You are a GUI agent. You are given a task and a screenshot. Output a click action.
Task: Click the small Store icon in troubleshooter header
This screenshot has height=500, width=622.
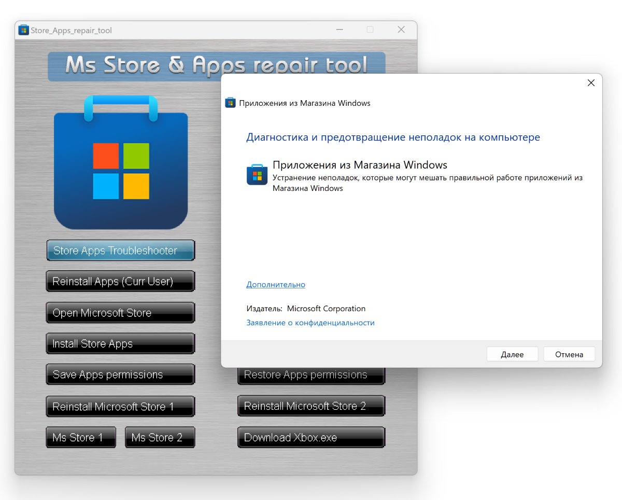230,103
